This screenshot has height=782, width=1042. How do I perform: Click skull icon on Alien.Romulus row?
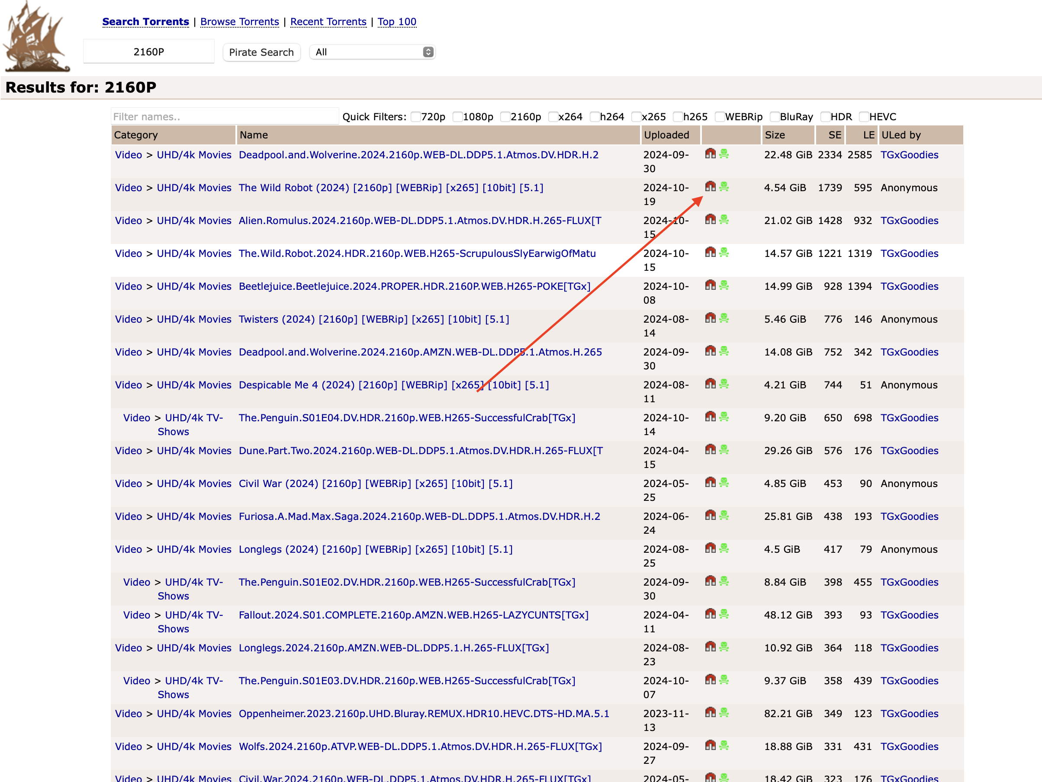(724, 220)
